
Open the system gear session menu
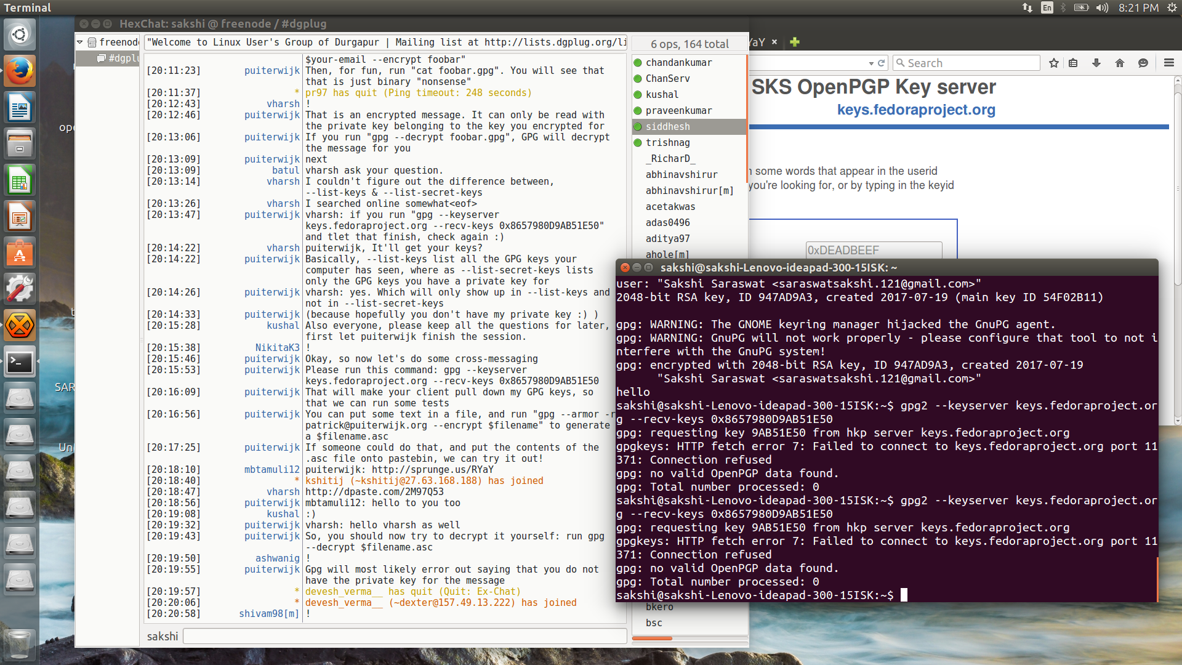(x=1172, y=7)
